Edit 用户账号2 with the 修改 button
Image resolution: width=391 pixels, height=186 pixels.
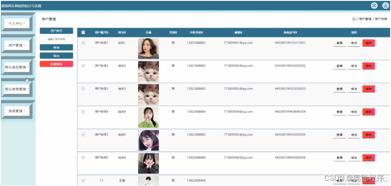point(354,66)
